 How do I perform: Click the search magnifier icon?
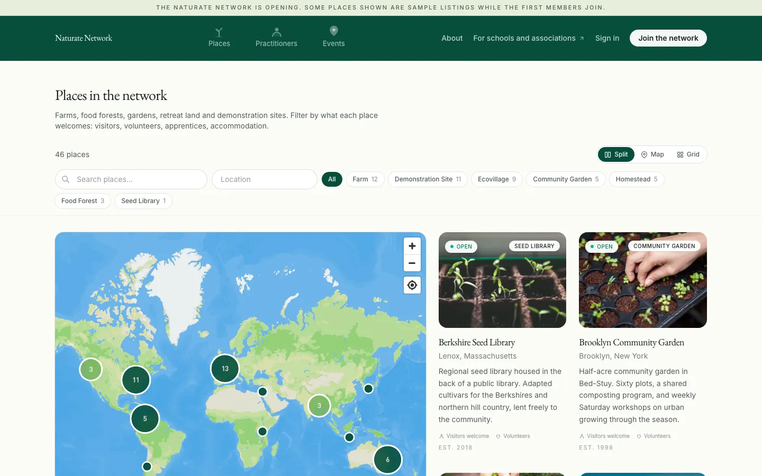pos(66,179)
